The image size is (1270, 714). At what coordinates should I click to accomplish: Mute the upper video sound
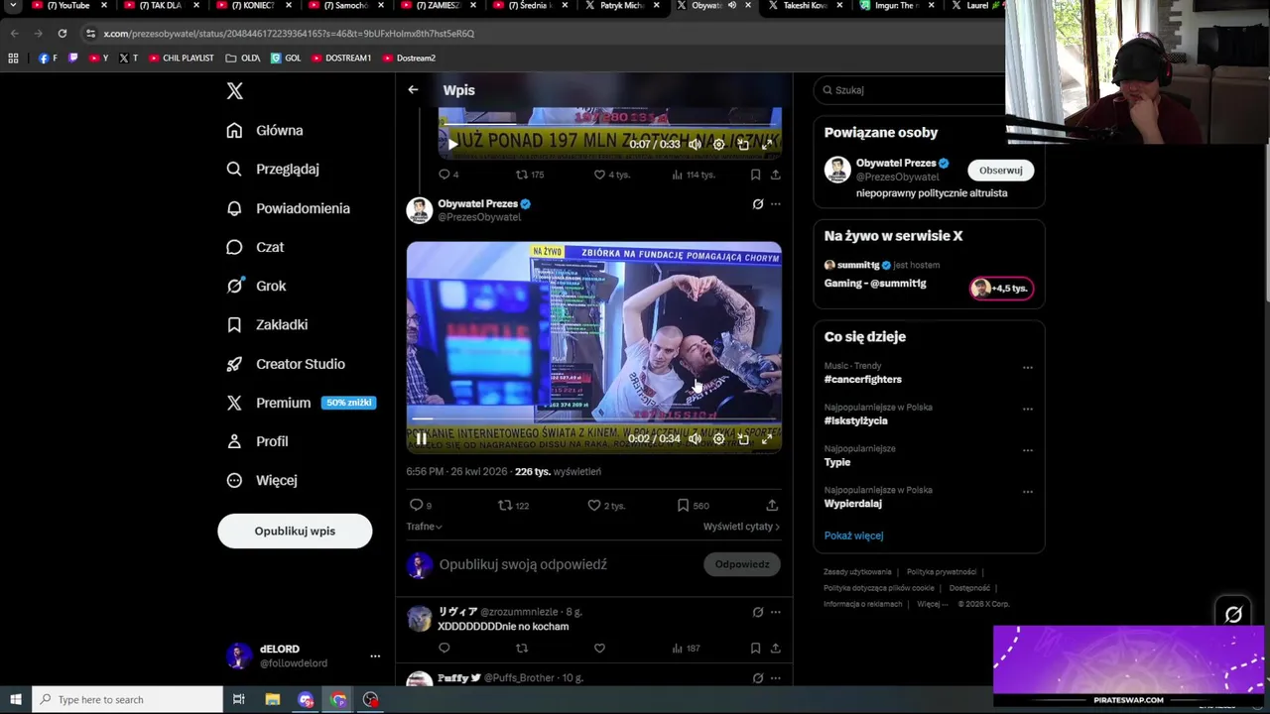[695, 144]
